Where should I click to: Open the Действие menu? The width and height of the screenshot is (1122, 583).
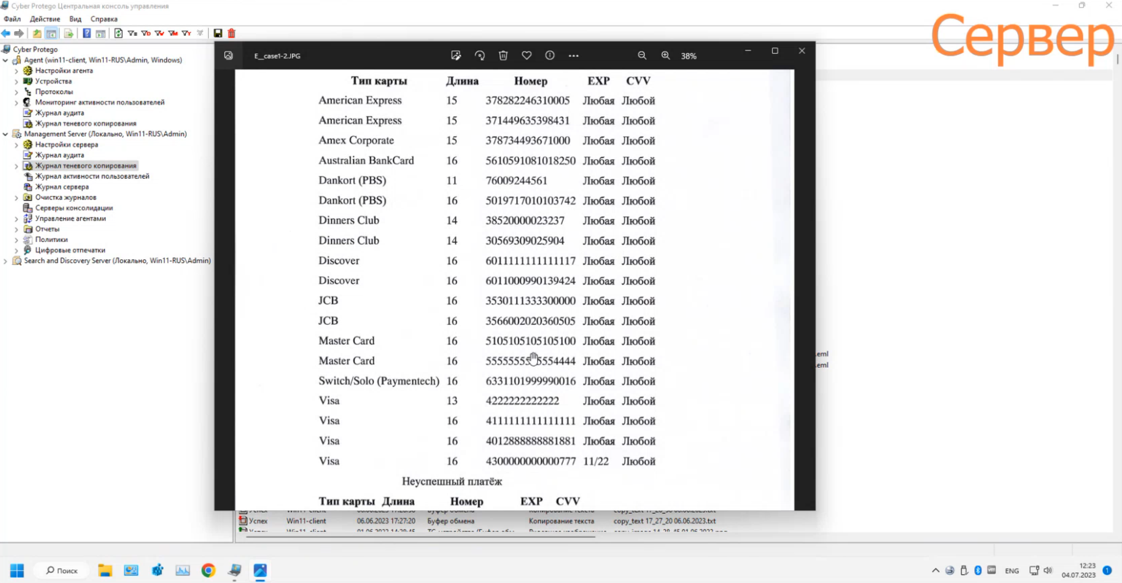point(44,19)
